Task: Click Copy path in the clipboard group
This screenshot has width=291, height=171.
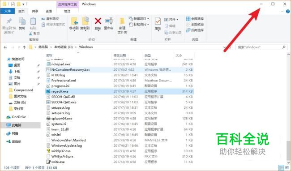Action: pyautogui.click(x=50, y=19)
